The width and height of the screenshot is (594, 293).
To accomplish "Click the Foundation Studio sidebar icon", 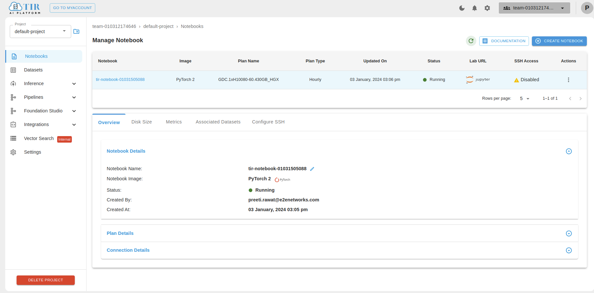I will [x=13, y=111].
